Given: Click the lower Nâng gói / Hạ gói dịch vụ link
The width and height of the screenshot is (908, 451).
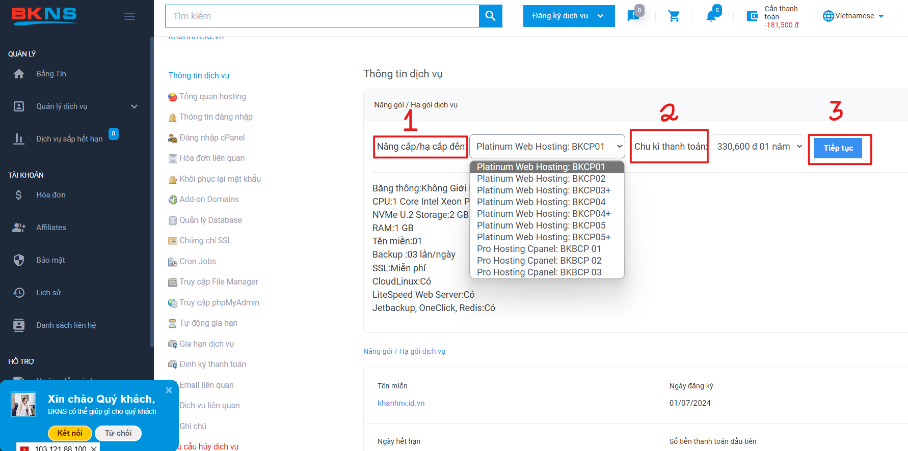Looking at the screenshot, I should click(x=404, y=351).
